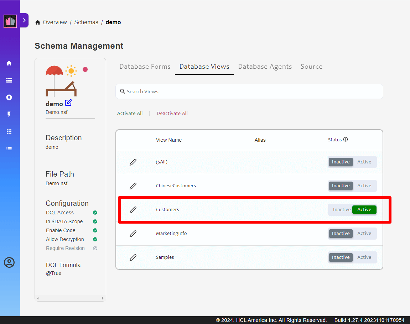Image resolution: width=410 pixels, height=324 pixels.
Task: Click the Demo.nsf File Path value
Action: click(x=57, y=183)
